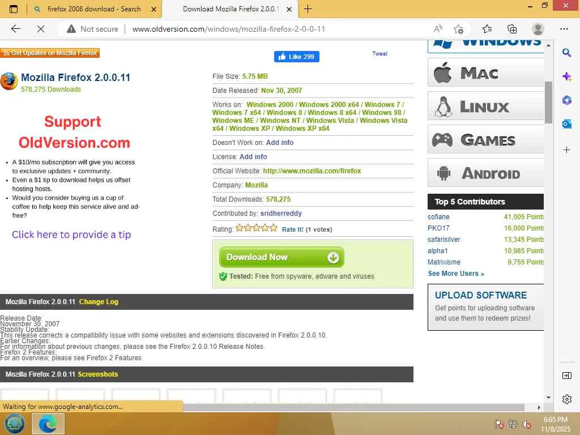Stop page loading with the X button
The image size is (580, 435).
pyautogui.click(x=41, y=29)
